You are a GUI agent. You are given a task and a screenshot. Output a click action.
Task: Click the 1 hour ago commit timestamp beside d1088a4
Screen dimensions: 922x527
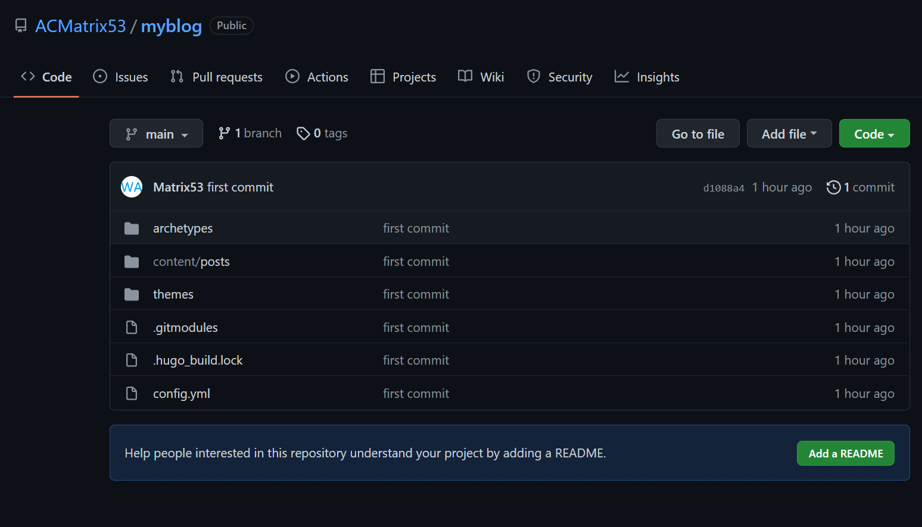782,187
